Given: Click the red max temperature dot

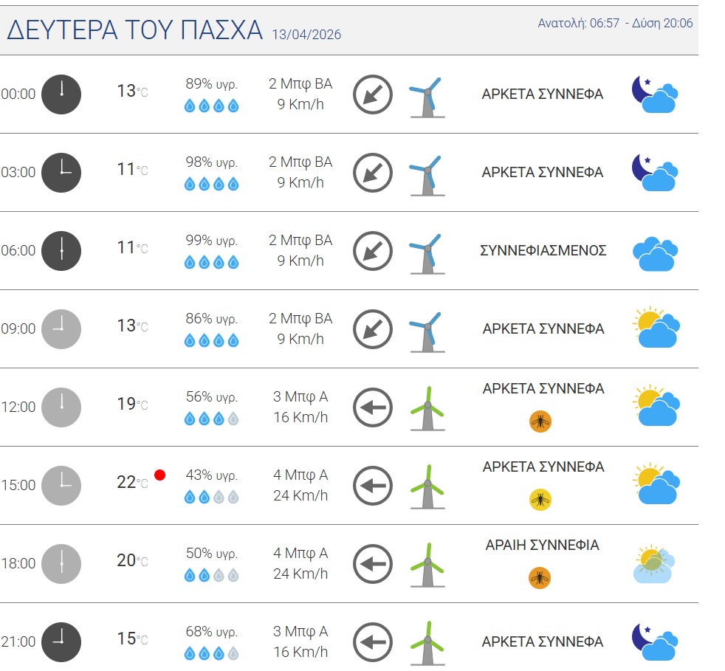Looking at the screenshot, I should [159, 475].
